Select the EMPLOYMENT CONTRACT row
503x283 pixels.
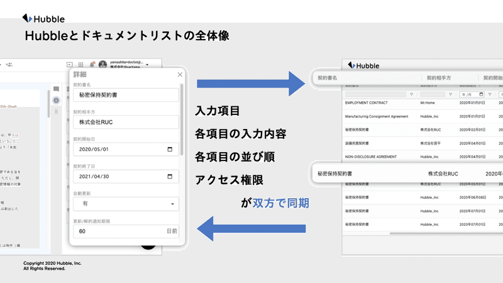coord(423,103)
